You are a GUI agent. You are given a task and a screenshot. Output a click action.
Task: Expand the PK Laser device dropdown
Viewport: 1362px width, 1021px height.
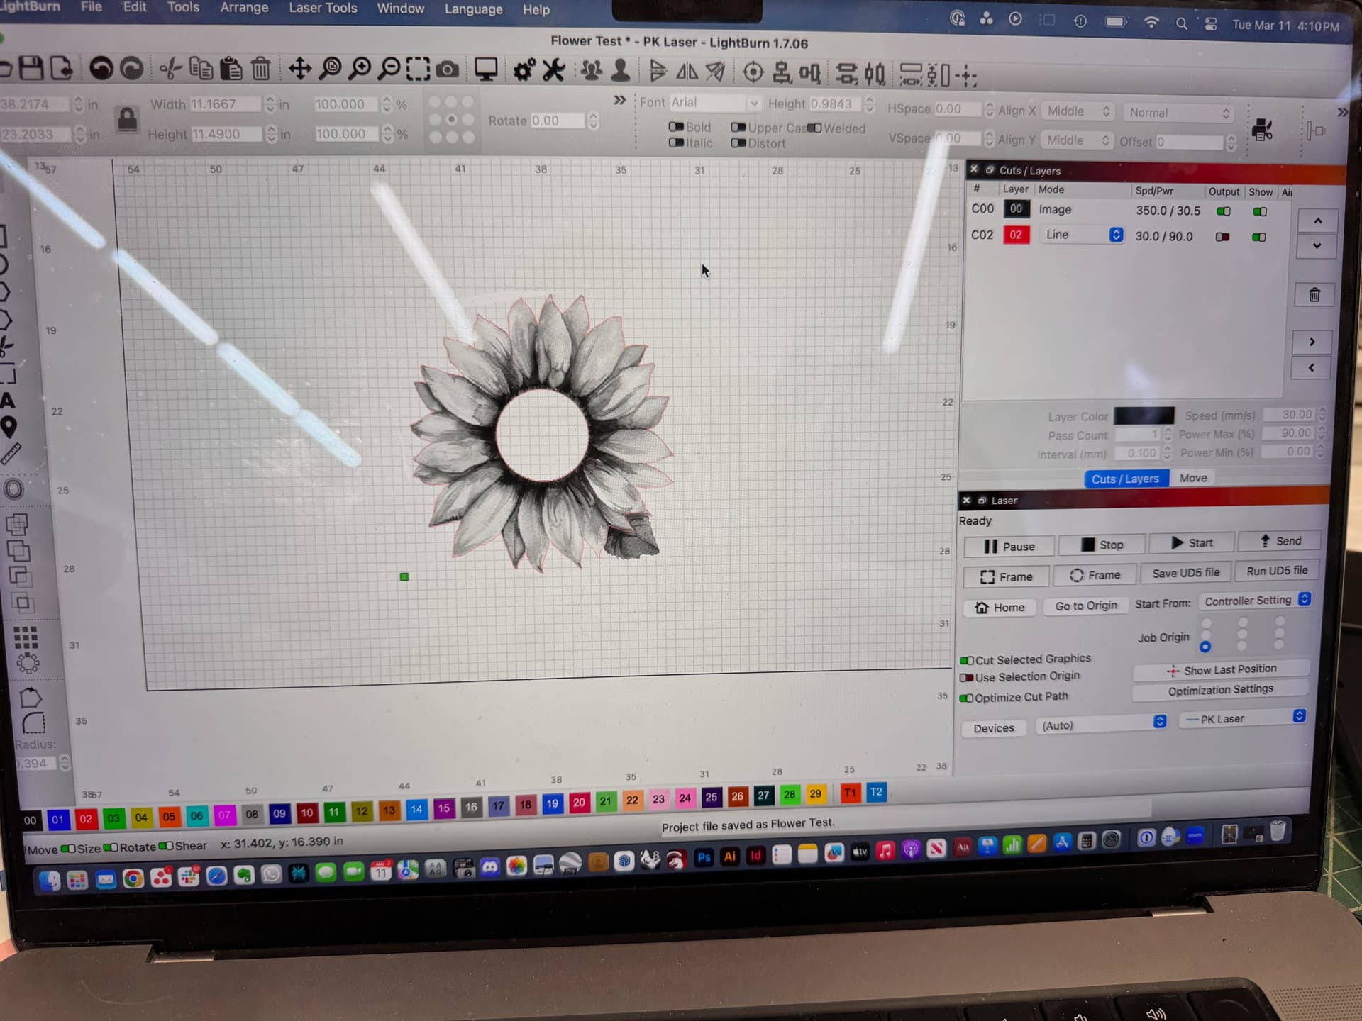(1242, 718)
